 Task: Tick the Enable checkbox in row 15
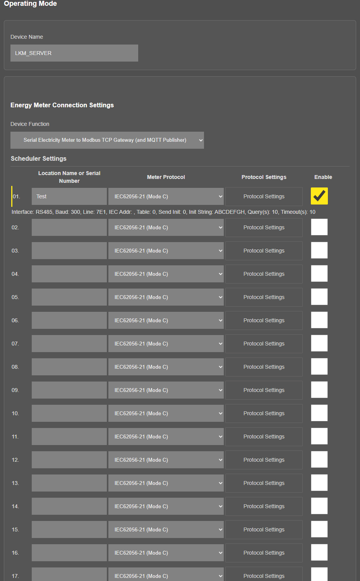[319, 529]
